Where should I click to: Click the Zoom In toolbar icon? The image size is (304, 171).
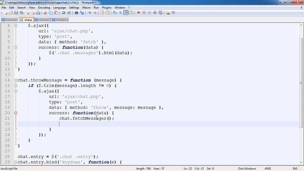point(90,13)
